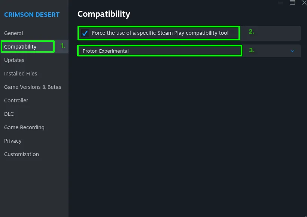
Task: Select the Privacy sidebar item
Action: (13, 141)
